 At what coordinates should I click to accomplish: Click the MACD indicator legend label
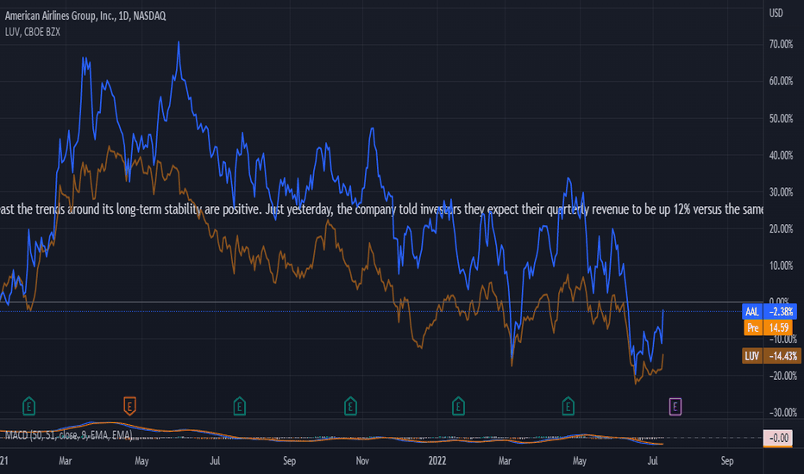point(69,435)
